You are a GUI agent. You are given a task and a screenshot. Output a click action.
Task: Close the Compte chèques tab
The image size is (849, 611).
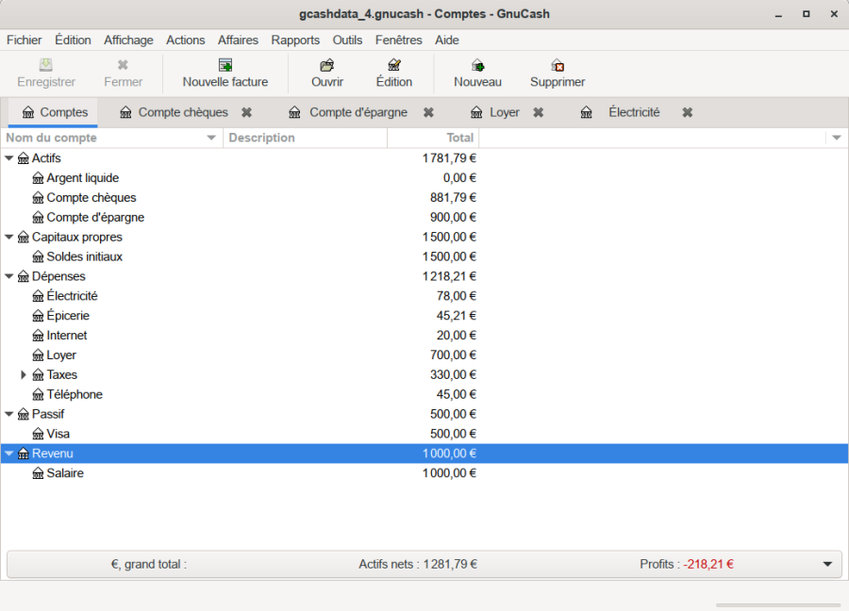tap(246, 112)
